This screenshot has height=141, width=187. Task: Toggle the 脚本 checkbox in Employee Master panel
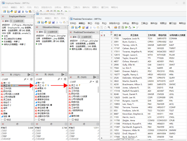(x=11, y=21)
